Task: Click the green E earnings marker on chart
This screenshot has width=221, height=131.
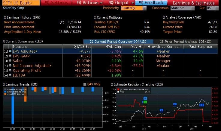Action: (145, 102)
